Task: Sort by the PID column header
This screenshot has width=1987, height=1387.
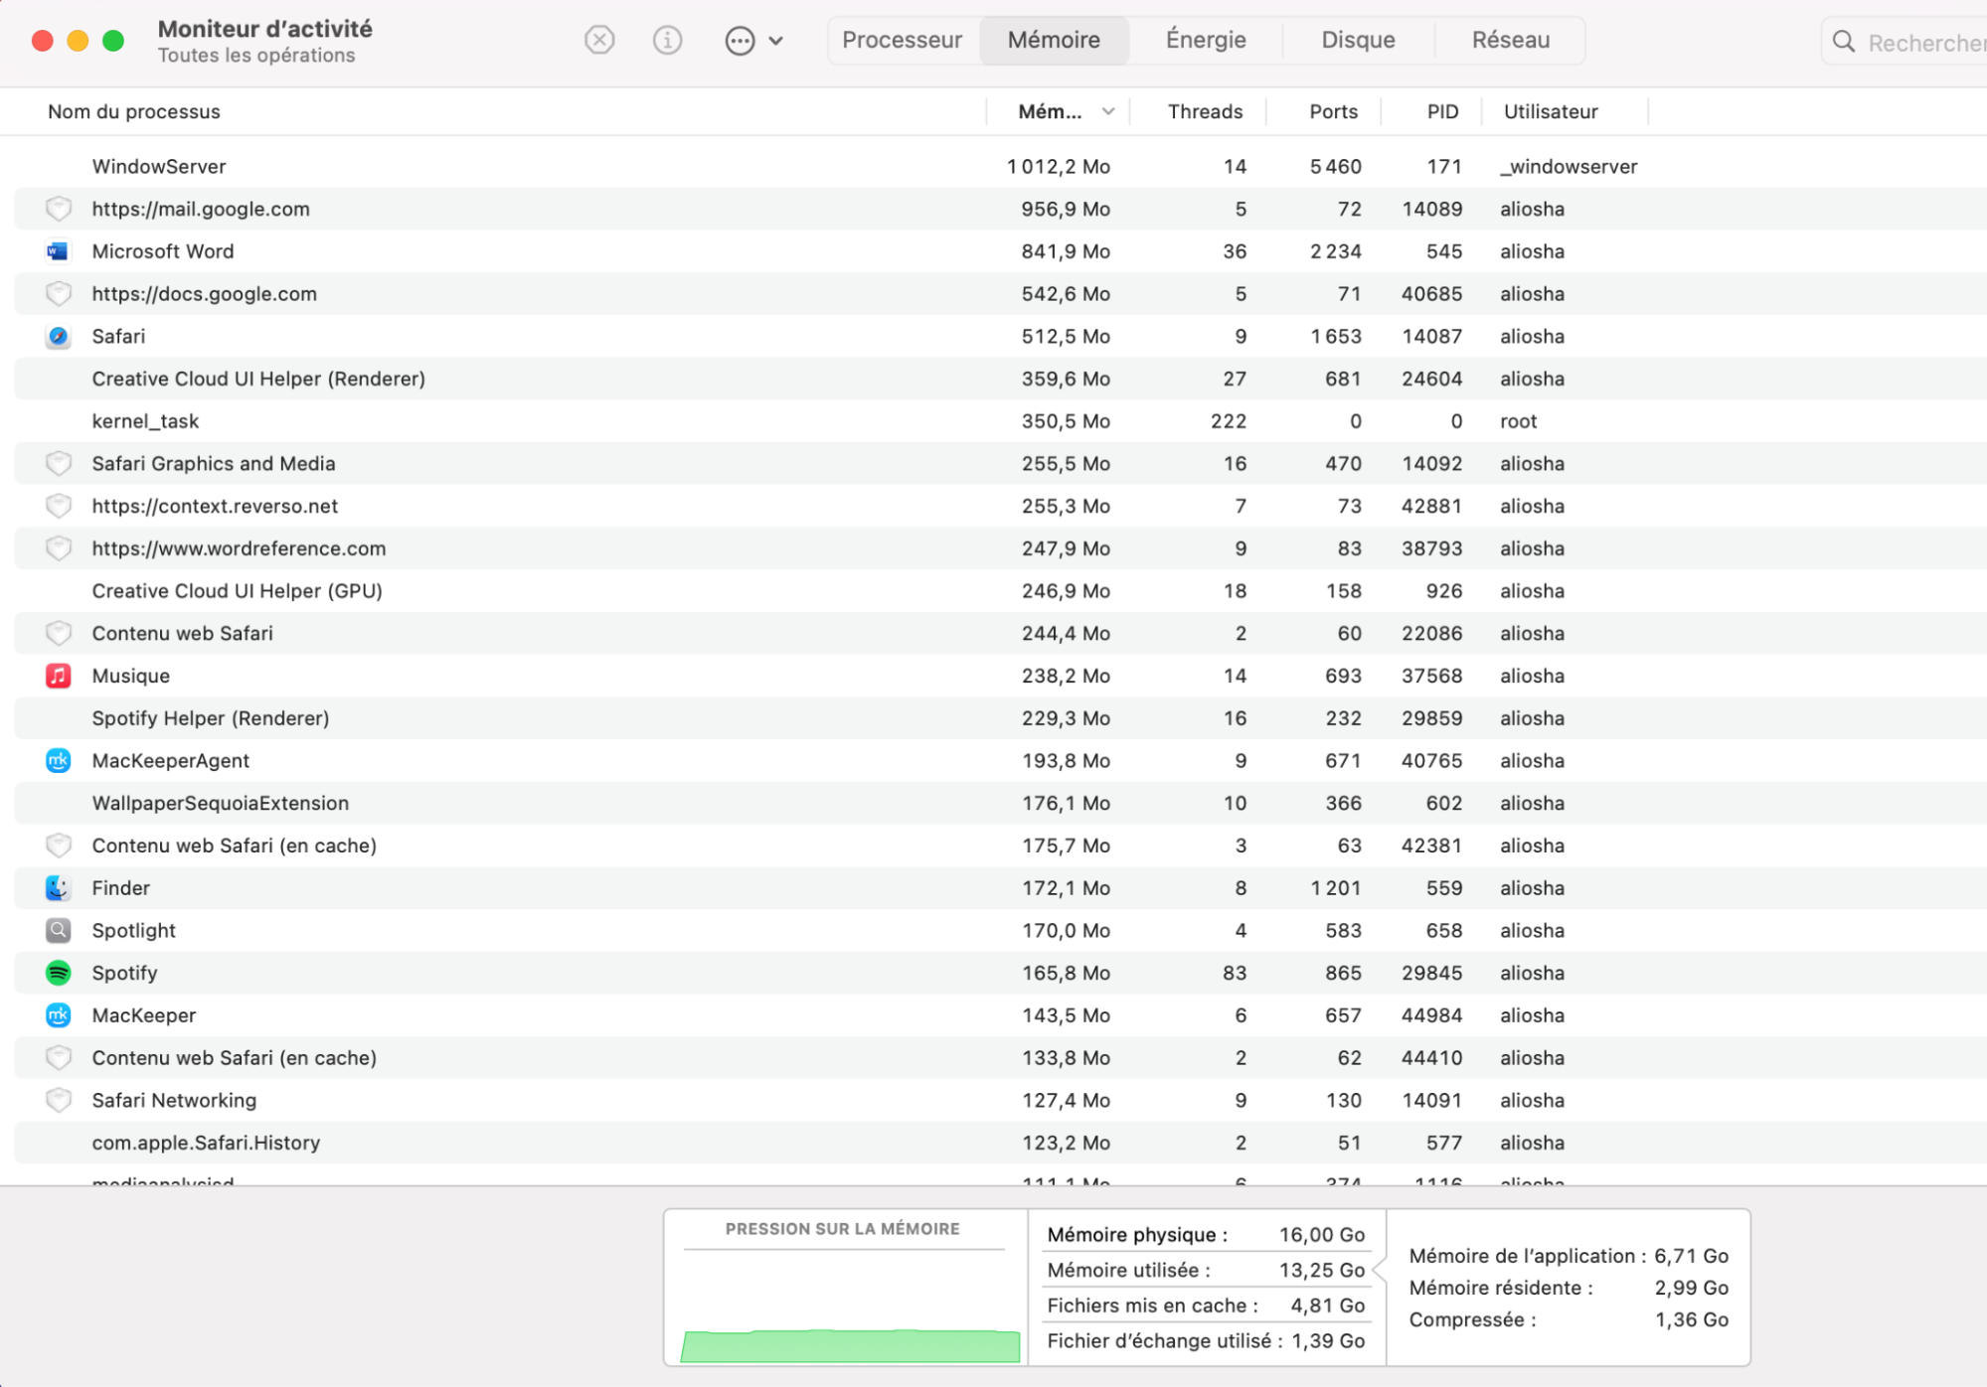Action: pyautogui.click(x=1441, y=112)
